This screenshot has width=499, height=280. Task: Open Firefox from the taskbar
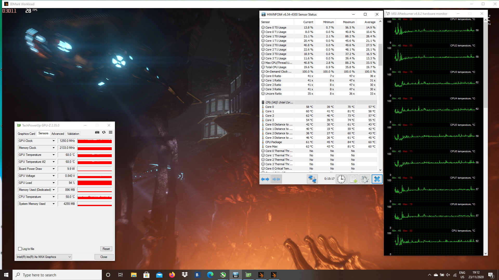172,275
